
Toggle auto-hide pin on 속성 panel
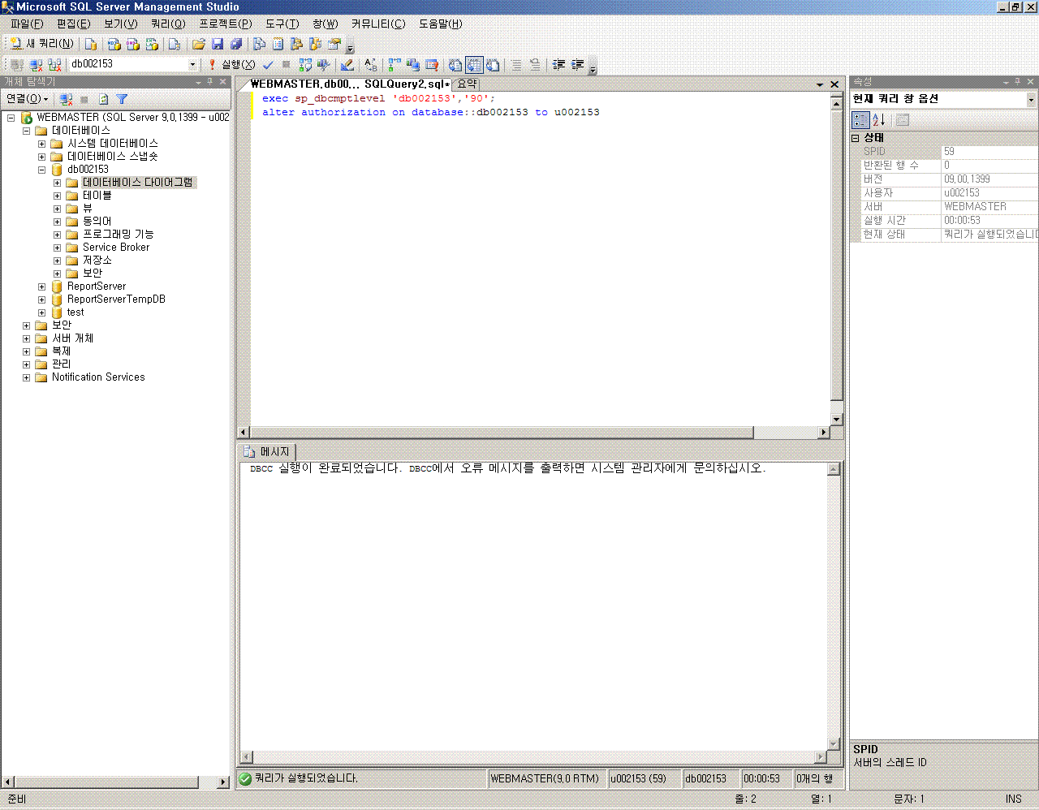(1018, 82)
